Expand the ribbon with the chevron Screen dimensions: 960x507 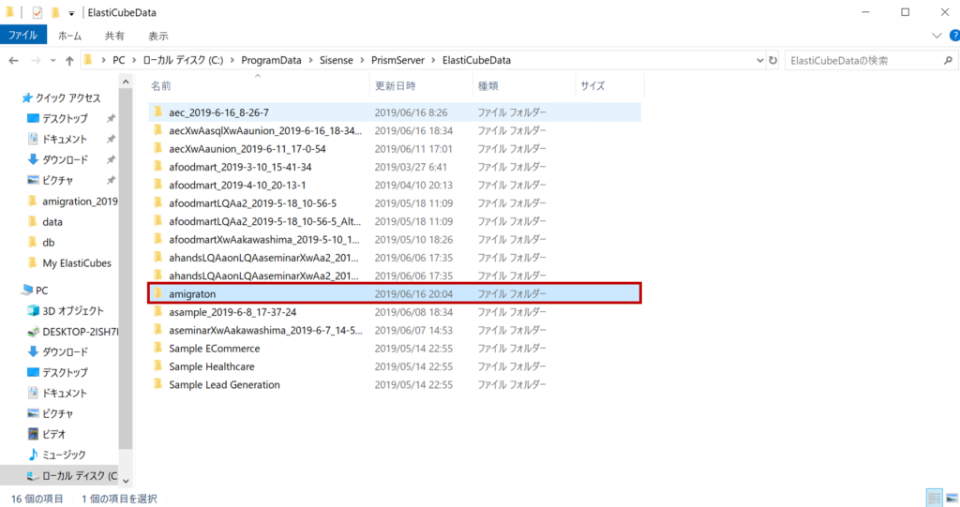[937, 36]
